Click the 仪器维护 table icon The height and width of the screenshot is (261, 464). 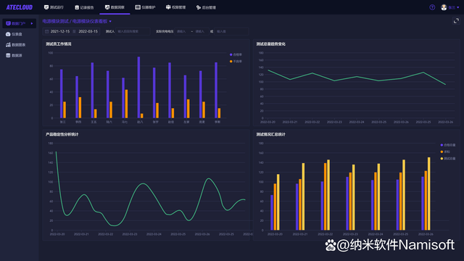(x=138, y=7)
